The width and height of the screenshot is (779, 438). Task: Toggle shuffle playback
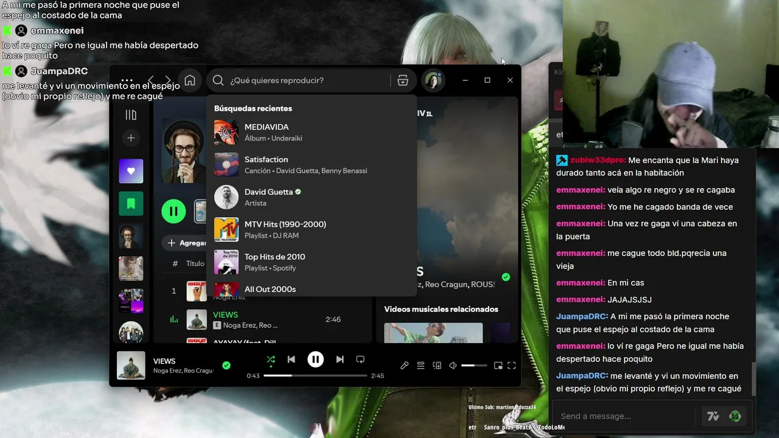(x=271, y=360)
